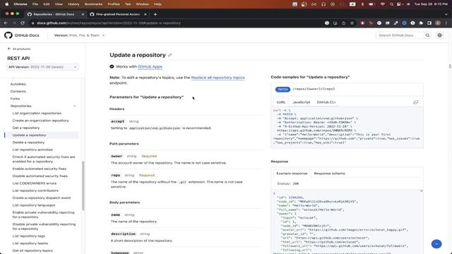Click the search magnifier button

tap(427, 35)
